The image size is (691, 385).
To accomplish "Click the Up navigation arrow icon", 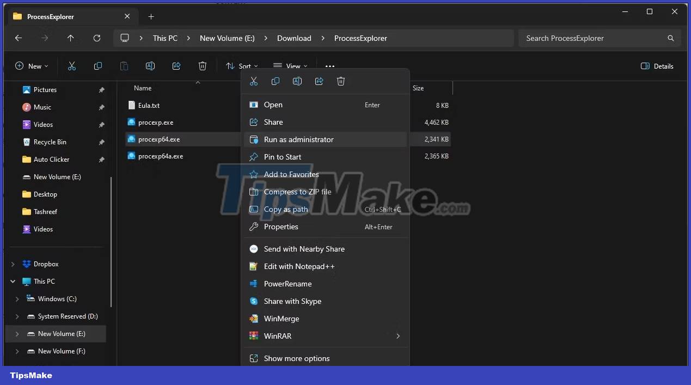I will (x=71, y=38).
